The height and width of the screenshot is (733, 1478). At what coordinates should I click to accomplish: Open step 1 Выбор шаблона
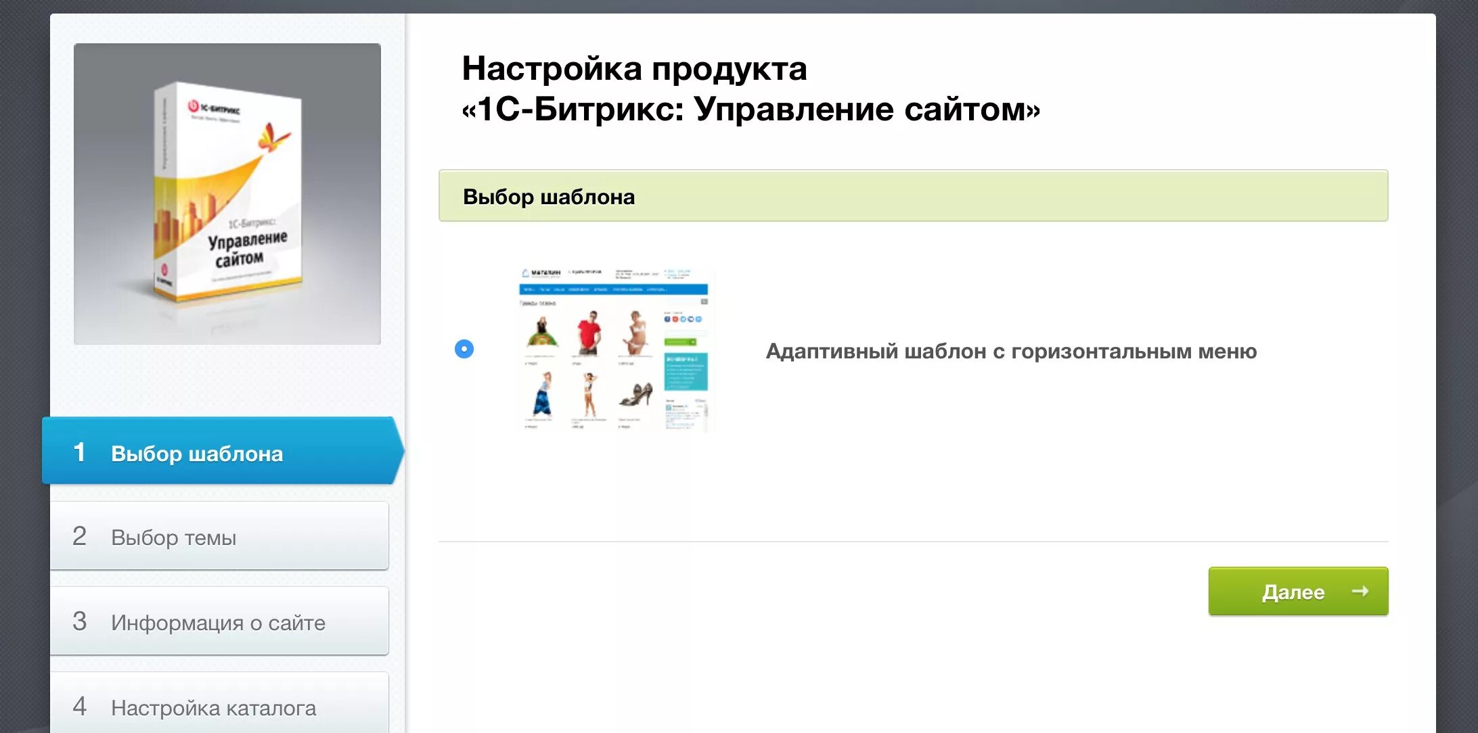pyautogui.click(x=223, y=451)
